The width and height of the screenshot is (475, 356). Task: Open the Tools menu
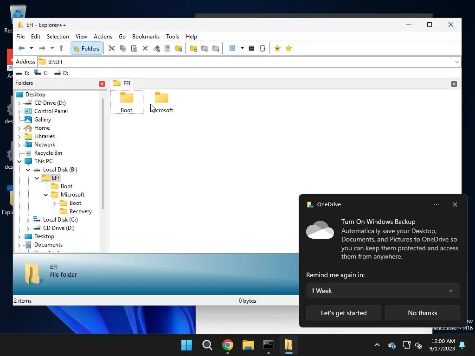click(173, 36)
